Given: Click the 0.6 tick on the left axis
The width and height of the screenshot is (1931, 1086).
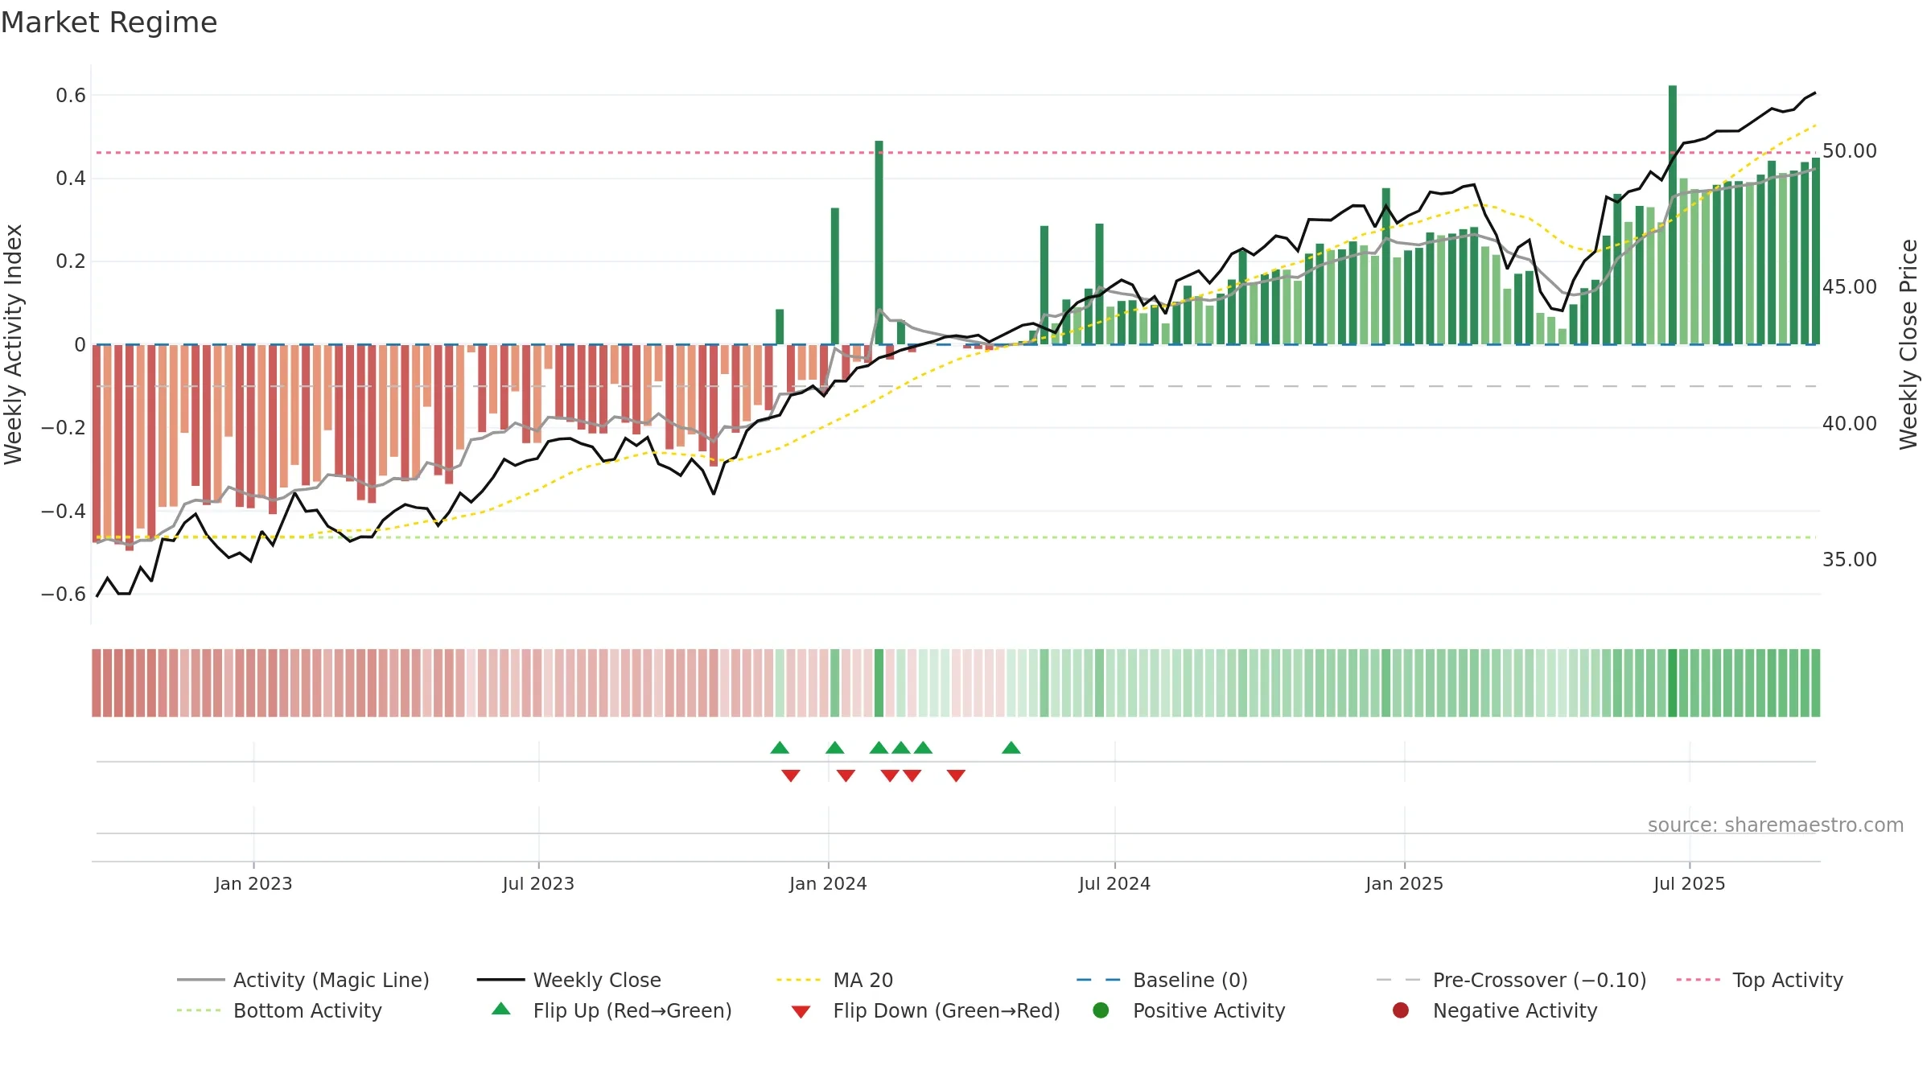Looking at the screenshot, I should coord(71,96).
